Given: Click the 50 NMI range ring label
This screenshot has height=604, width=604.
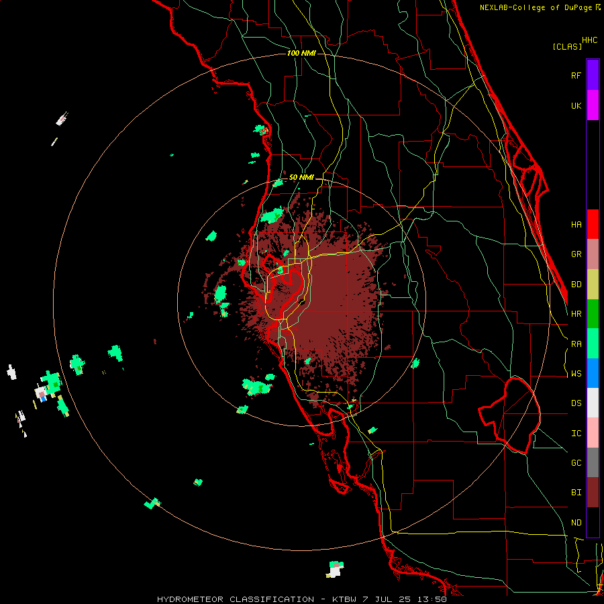Looking at the screenshot, I should (x=301, y=178).
